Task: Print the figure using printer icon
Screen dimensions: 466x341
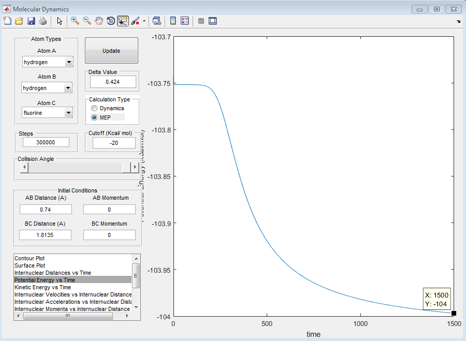Action: [43, 21]
